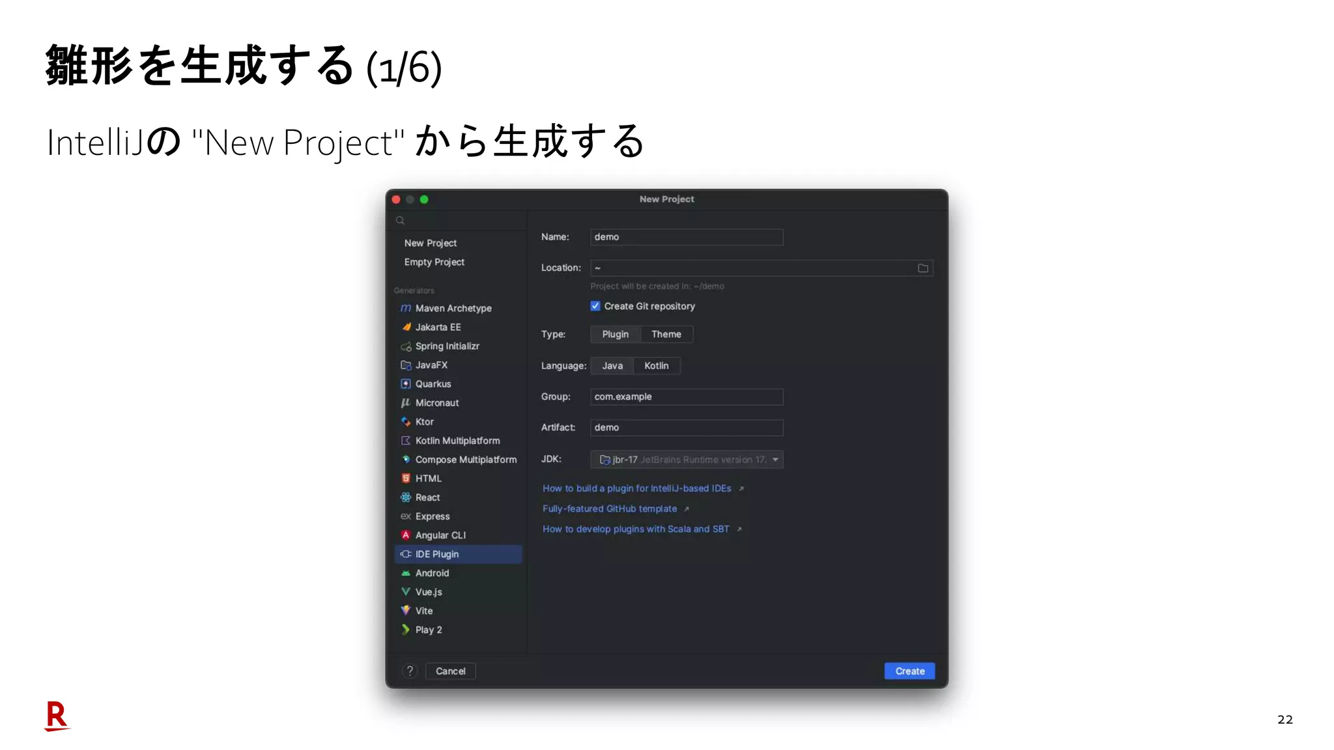Select the Compose Multiplatform label
The height and width of the screenshot is (750, 1334).
[466, 460]
